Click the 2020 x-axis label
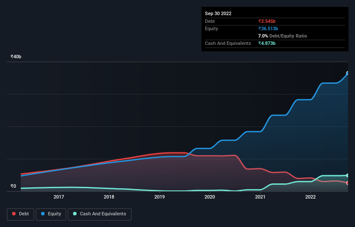Viewport: 355px width, 227px height. pyautogui.click(x=210, y=197)
